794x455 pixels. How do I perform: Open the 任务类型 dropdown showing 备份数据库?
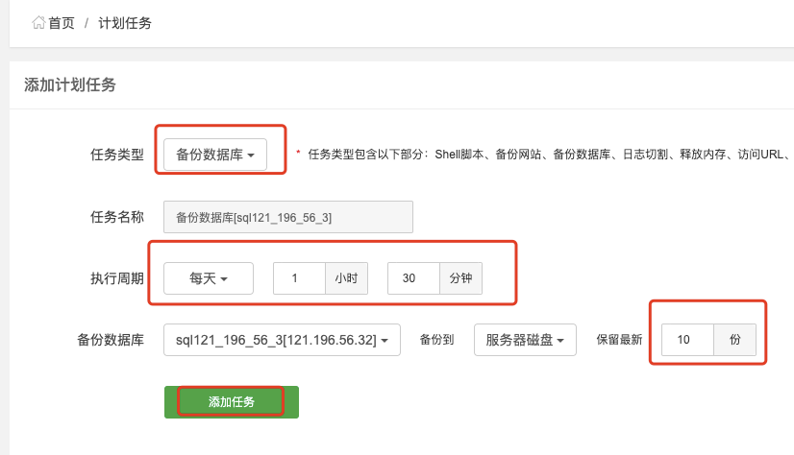point(214,155)
